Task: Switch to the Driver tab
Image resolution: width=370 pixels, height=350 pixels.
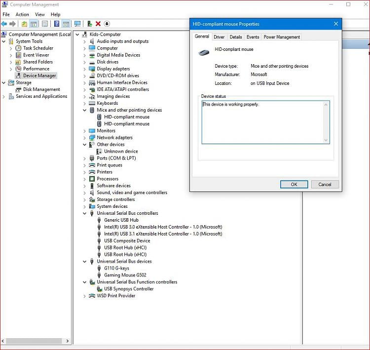Action: (219, 37)
